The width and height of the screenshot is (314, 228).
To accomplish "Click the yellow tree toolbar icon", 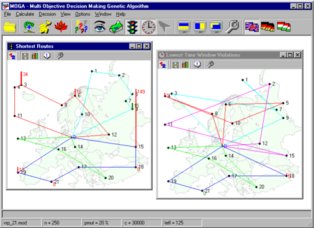I will click(x=45, y=27).
